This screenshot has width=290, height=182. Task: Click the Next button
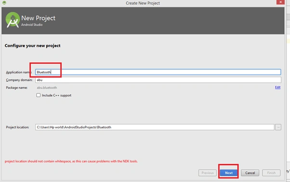[229, 173]
